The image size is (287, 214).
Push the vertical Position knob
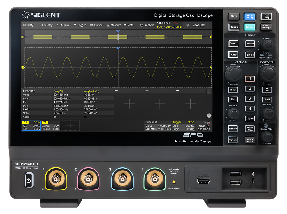coord(233,113)
